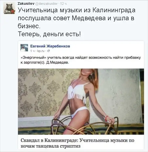Viewport: 148px width, 152px height.
Task: Click the Евгений Жеребенков author name
Action: click(50, 46)
